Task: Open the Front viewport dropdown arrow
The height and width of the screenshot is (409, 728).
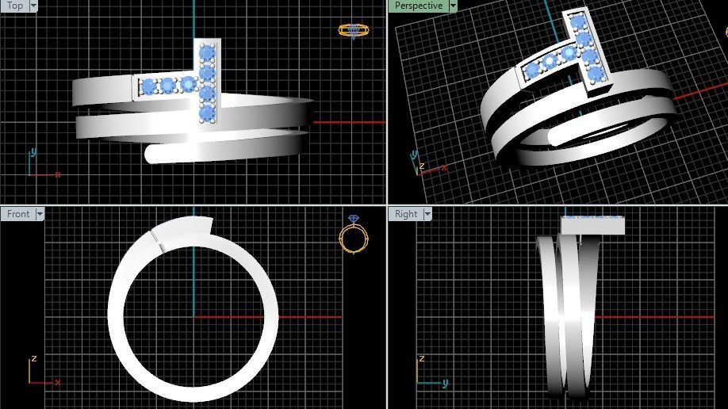Action: [40, 214]
